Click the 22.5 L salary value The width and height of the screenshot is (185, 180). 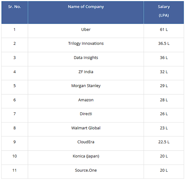tap(164, 142)
